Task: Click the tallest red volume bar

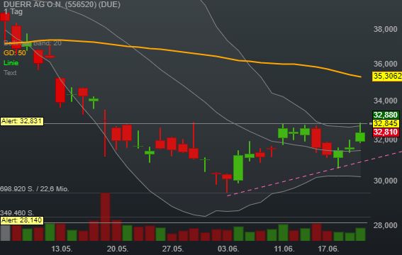Action: coord(105,217)
